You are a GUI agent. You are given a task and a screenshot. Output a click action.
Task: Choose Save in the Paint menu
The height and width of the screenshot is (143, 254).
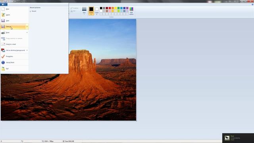[14, 21]
